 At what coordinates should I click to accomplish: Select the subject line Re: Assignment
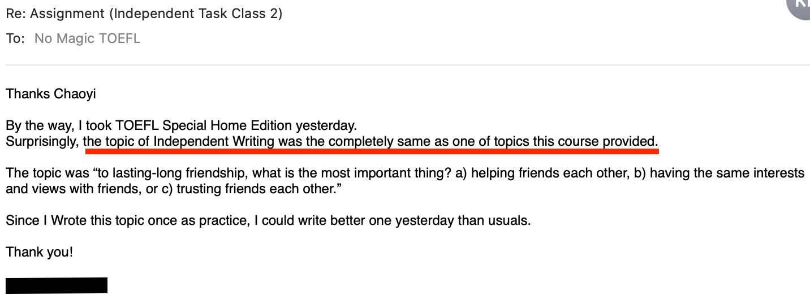(x=144, y=14)
